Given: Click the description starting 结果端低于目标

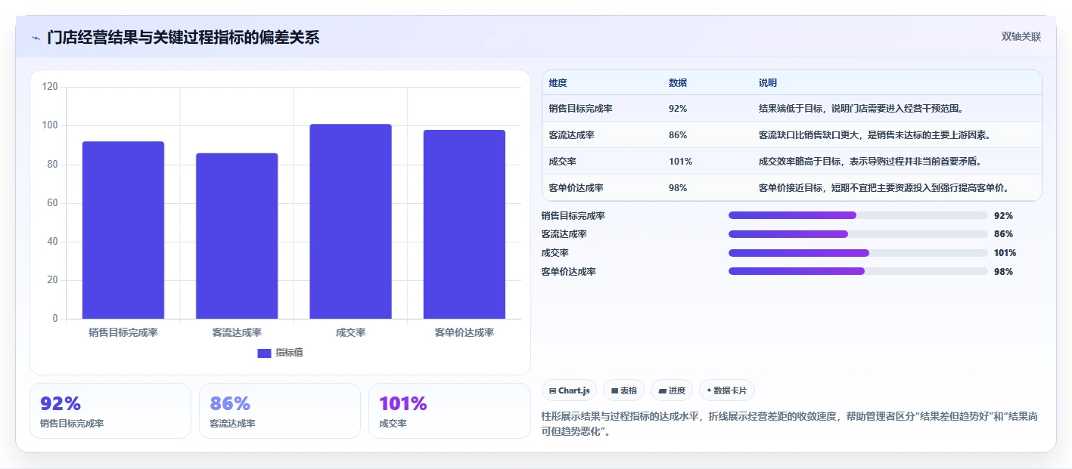Looking at the screenshot, I should (861, 108).
